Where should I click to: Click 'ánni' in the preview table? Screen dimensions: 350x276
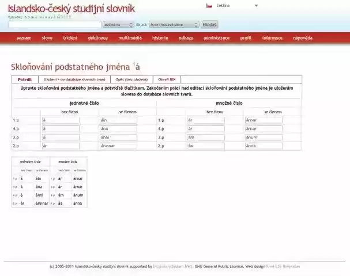(x=39, y=195)
